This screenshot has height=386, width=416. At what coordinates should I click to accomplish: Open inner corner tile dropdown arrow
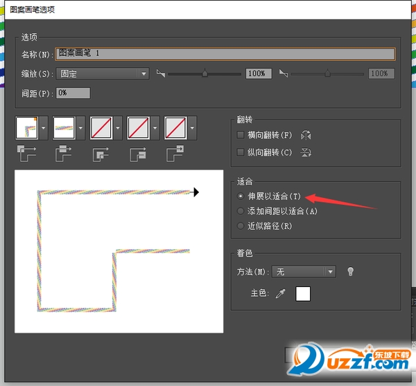point(118,128)
